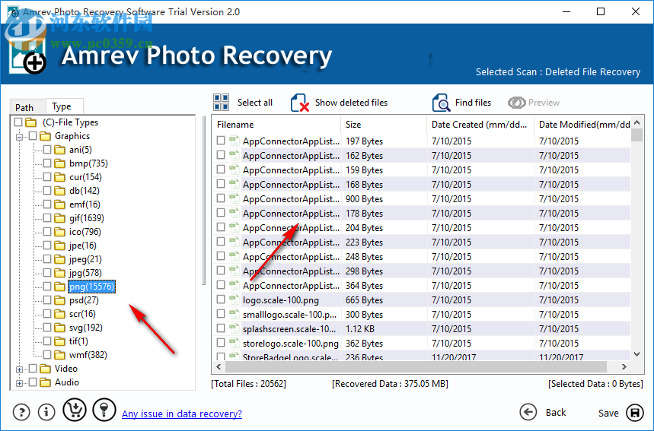Click the Show deleted files label

pyautogui.click(x=351, y=103)
